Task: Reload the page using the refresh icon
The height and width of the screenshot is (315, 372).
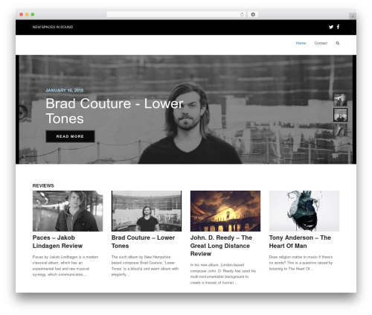Action: pyautogui.click(x=242, y=14)
